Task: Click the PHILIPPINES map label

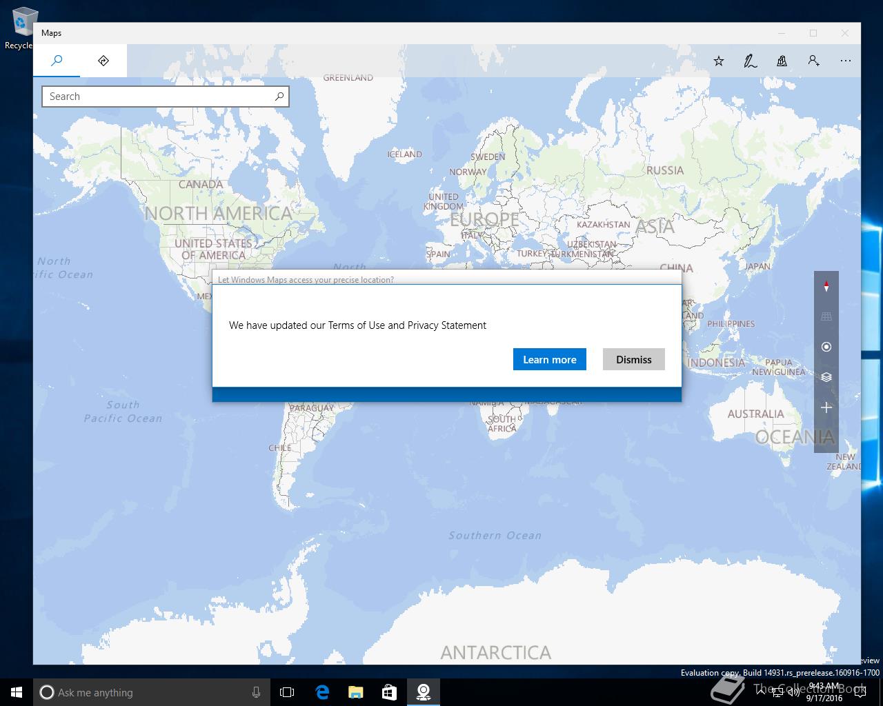Action: [731, 323]
